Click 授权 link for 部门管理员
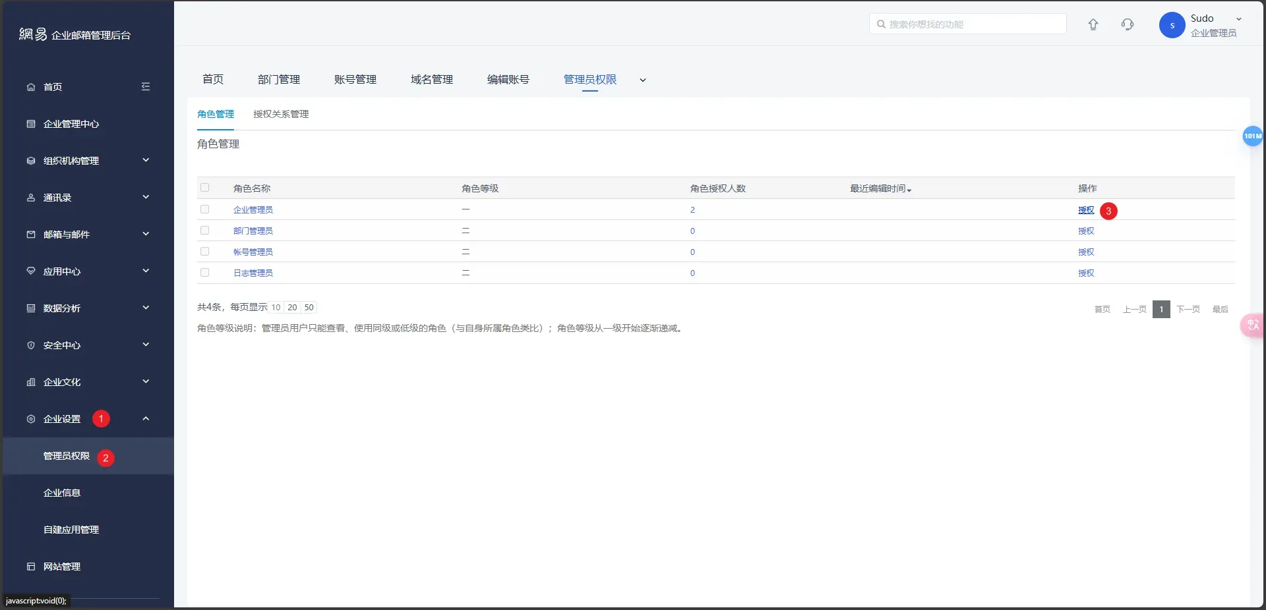 coord(1085,231)
